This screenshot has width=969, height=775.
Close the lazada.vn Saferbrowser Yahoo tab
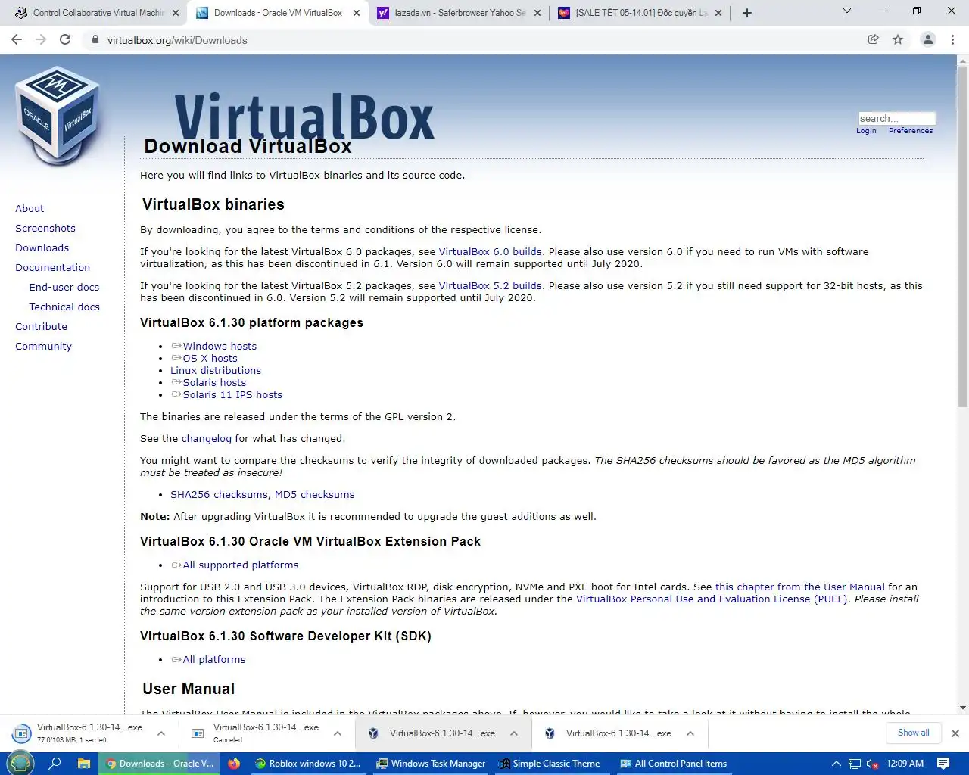(x=537, y=13)
